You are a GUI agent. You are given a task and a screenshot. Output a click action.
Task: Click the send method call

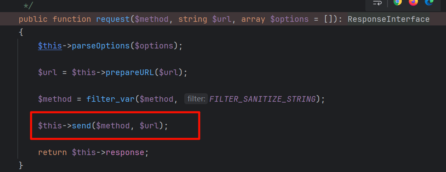click(x=81, y=126)
